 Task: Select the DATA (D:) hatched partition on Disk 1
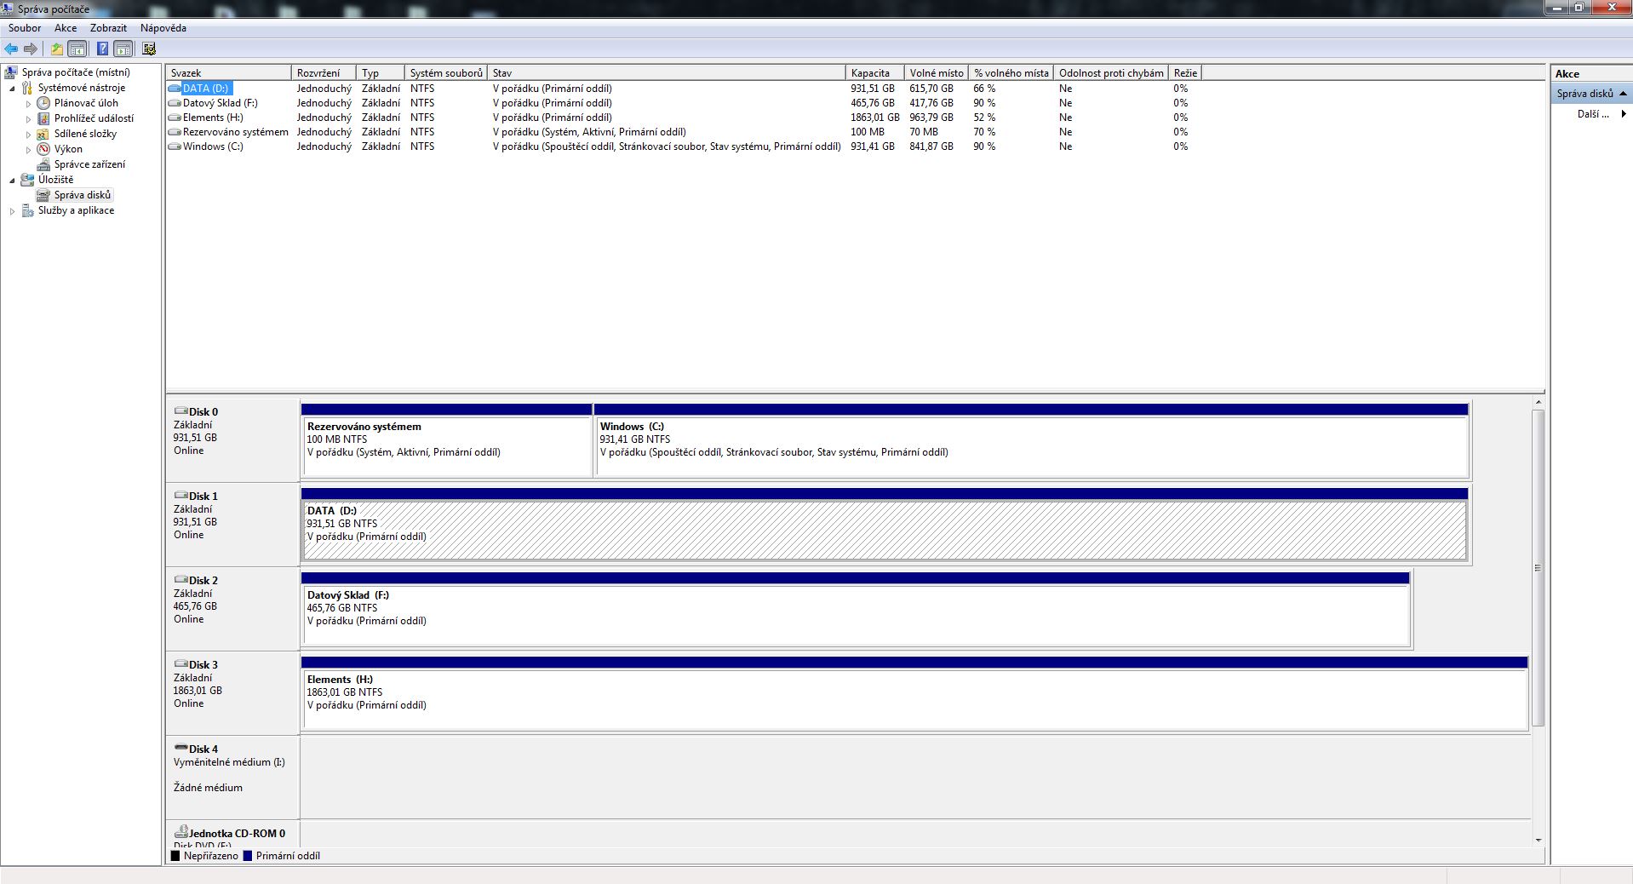pos(885,525)
